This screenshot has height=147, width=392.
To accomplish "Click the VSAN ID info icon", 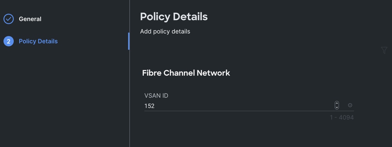I will click(350, 105).
